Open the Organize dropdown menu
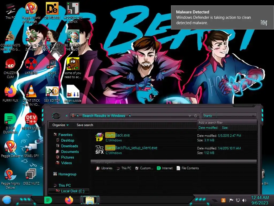This screenshot has width=274, height=206. (x=60, y=125)
